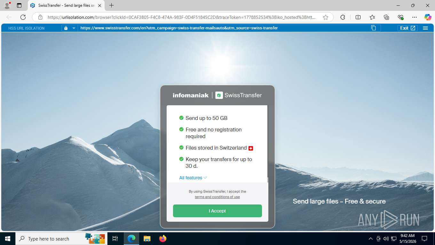Open browser Extensions puzzle icon

(343, 17)
